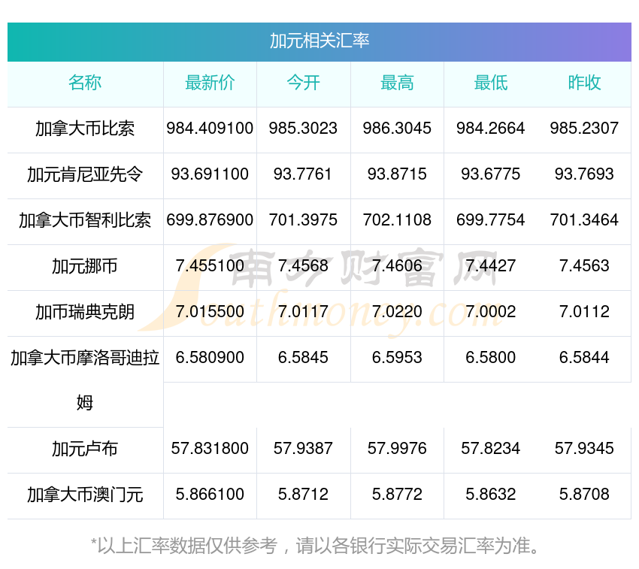Click the low value 984.2664

(491, 129)
